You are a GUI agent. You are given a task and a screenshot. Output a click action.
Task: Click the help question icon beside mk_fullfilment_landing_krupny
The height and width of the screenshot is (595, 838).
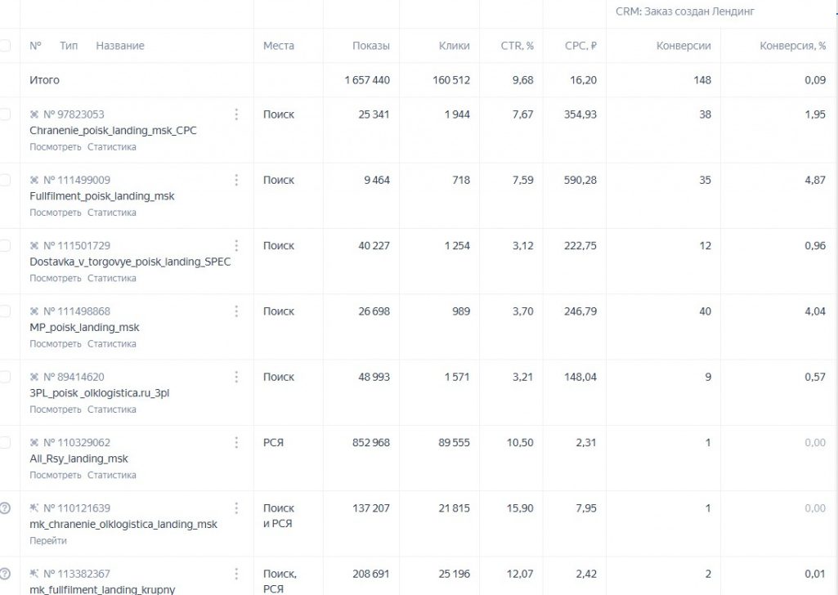coord(5,574)
